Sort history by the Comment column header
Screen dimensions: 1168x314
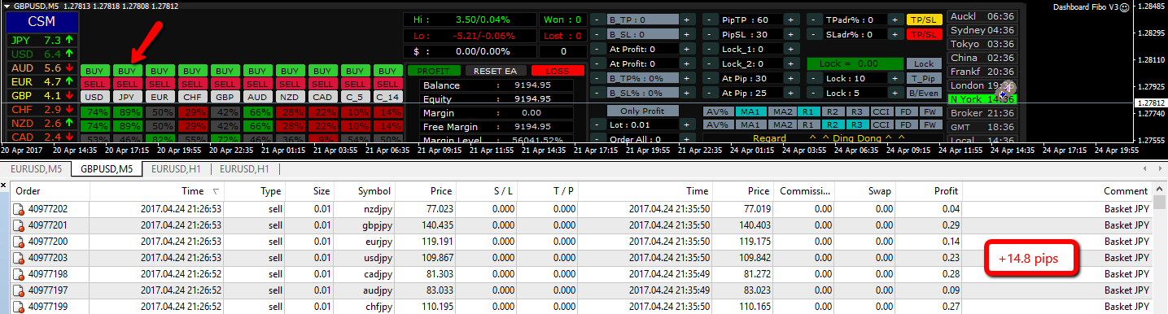(x=1058, y=191)
